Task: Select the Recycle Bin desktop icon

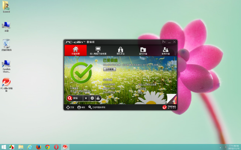Action: [x=6, y=45]
